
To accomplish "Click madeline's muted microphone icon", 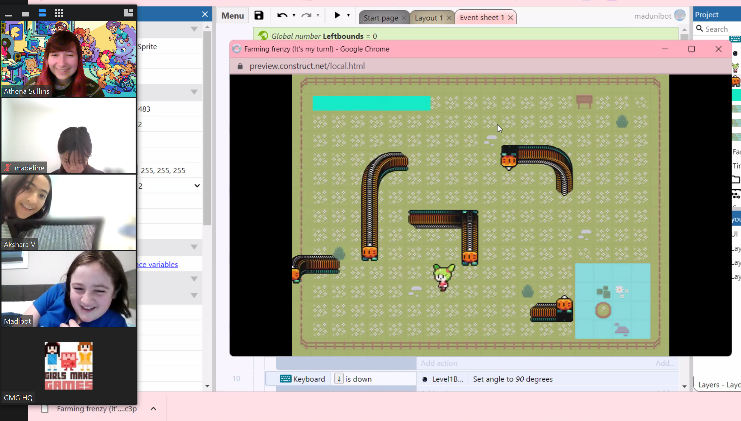I will pyautogui.click(x=7, y=168).
